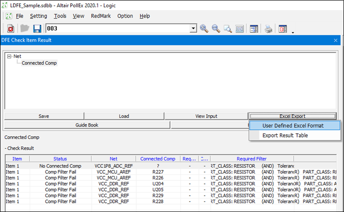The width and height of the screenshot is (344, 212).
Task: Select Export Result Table menu entry
Action: pyautogui.click(x=285, y=136)
